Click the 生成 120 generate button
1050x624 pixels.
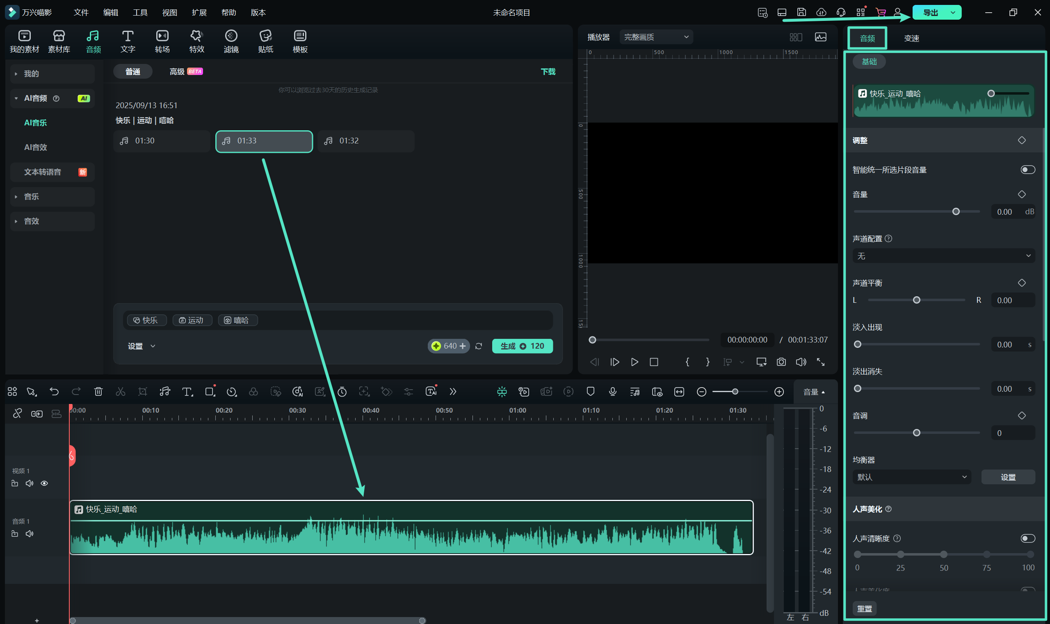(x=522, y=346)
